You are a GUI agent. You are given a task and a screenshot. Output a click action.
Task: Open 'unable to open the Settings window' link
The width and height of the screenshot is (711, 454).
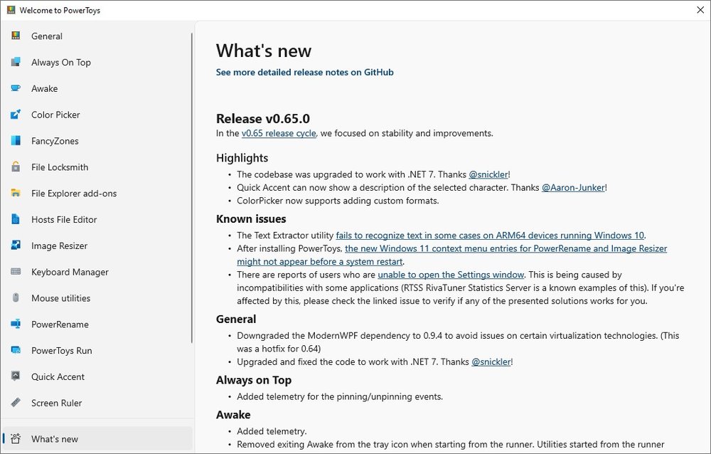pos(451,275)
